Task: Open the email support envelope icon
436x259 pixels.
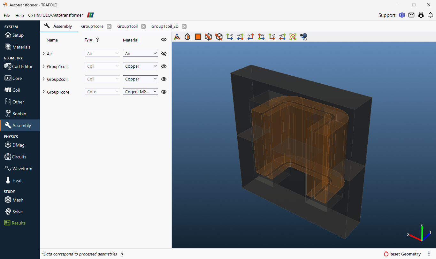Action: point(411,15)
